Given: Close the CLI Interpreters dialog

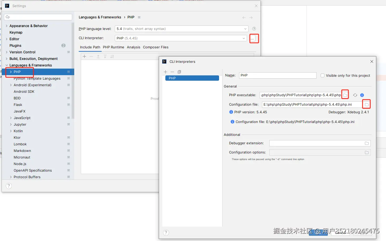Looking at the screenshot, I should (372, 61).
